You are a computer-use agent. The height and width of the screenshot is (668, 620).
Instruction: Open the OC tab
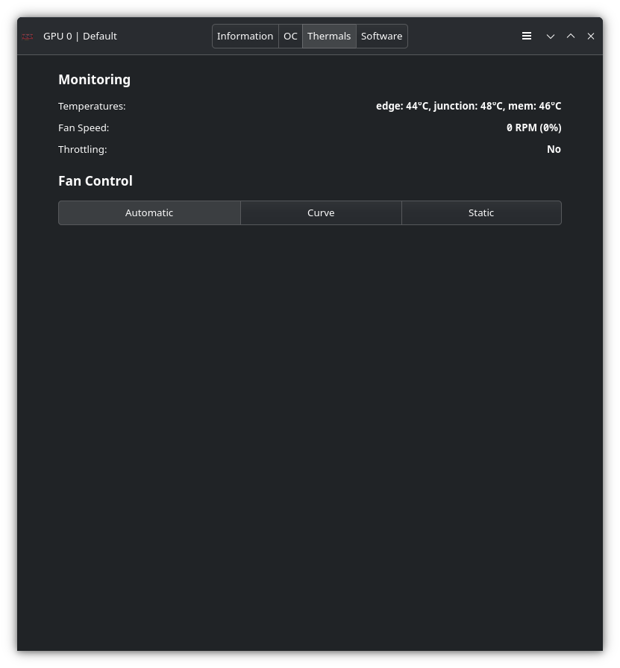290,36
